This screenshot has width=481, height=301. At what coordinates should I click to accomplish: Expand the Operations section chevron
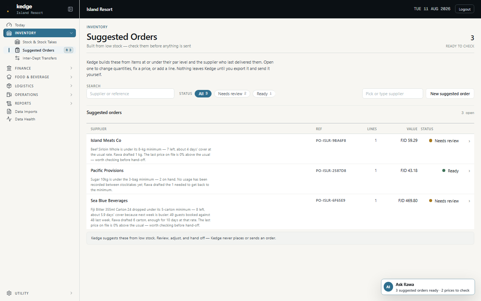(x=71, y=94)
